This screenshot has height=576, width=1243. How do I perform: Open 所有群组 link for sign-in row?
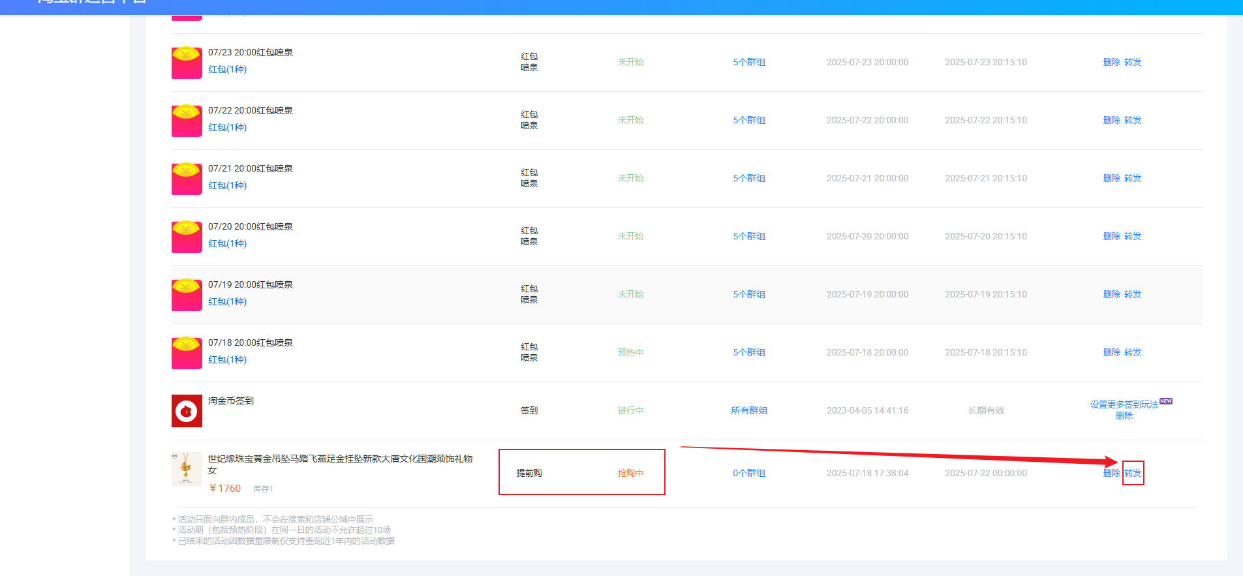click(749, 410)
